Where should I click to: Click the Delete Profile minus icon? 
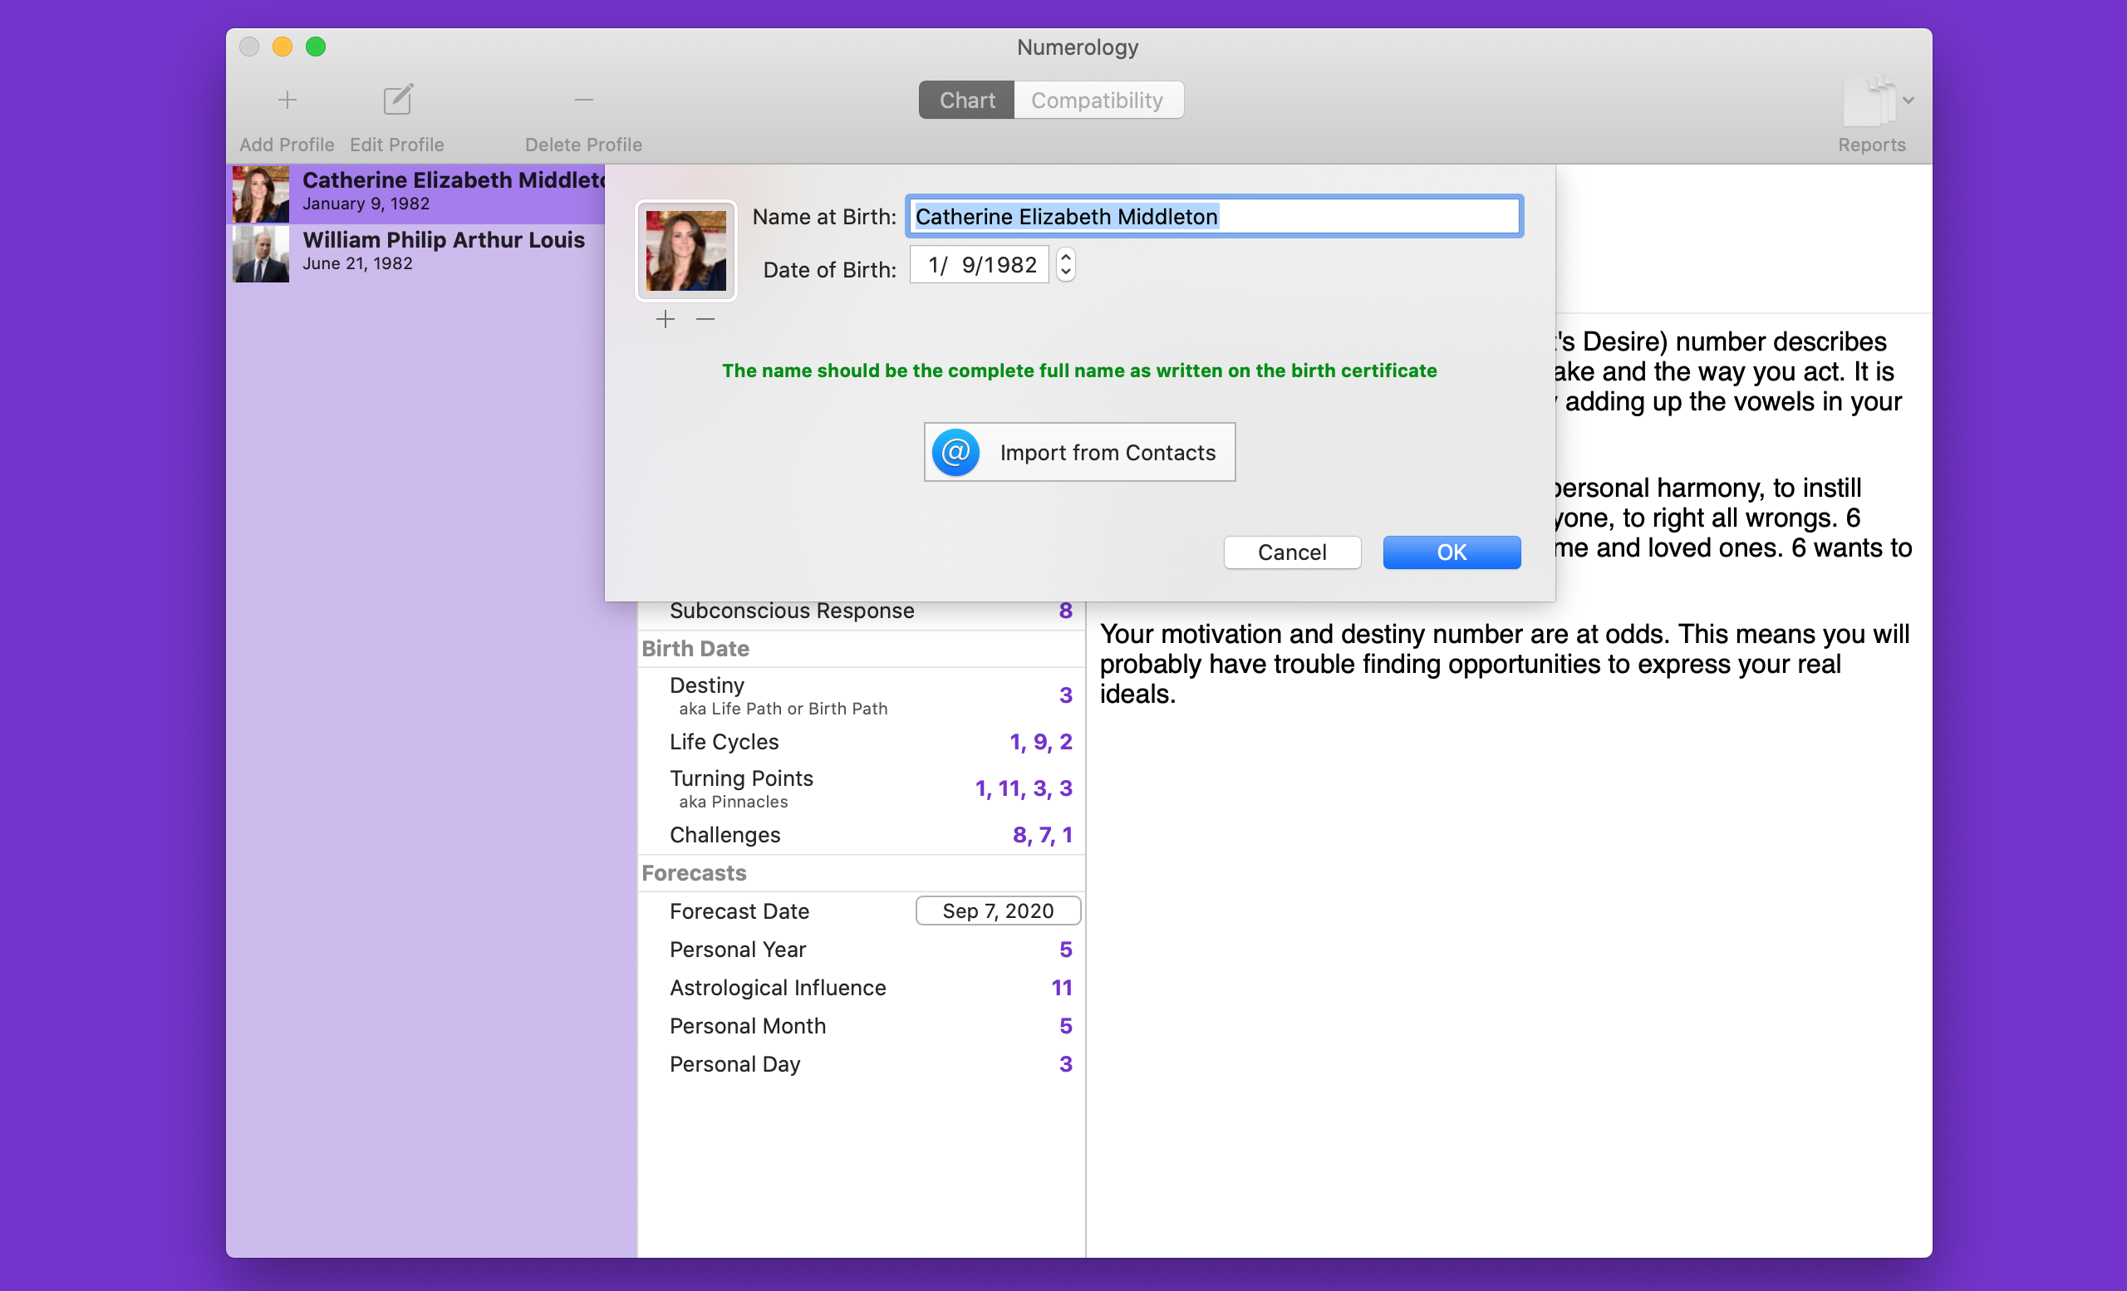coord(583,100)
